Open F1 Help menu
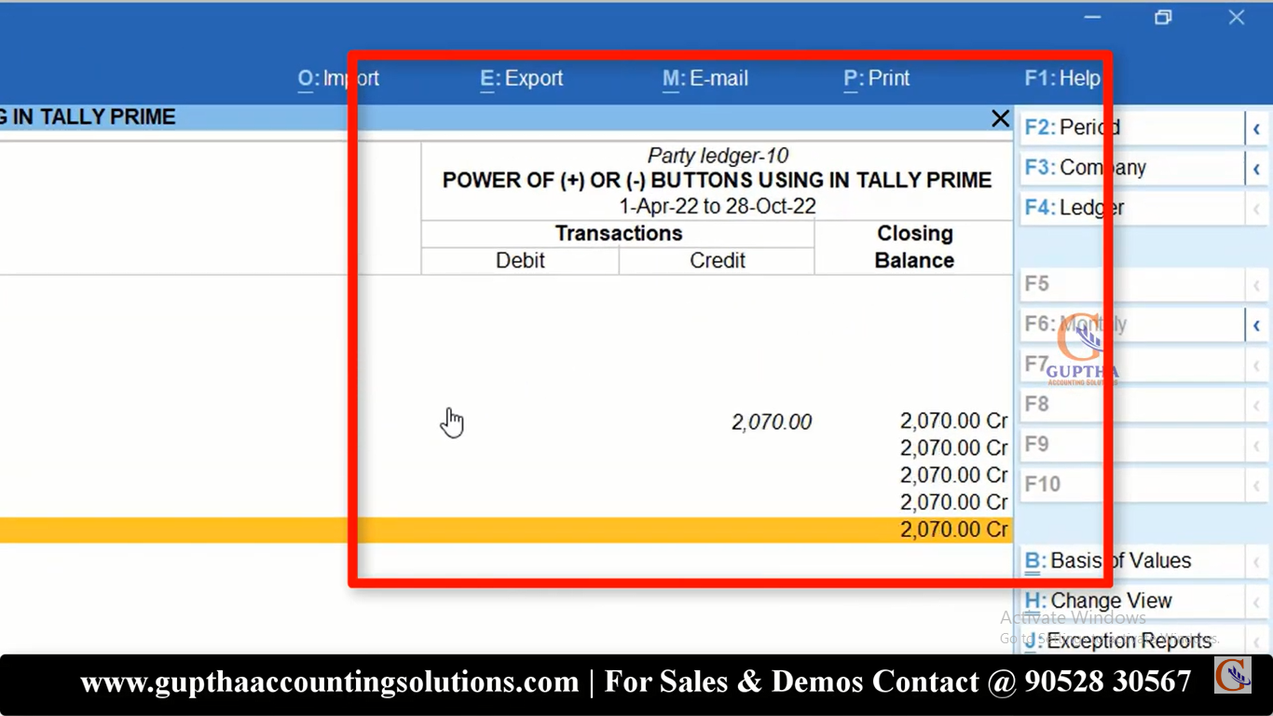The height and width of the screenshot is (716, 1273). (1062, 78)
